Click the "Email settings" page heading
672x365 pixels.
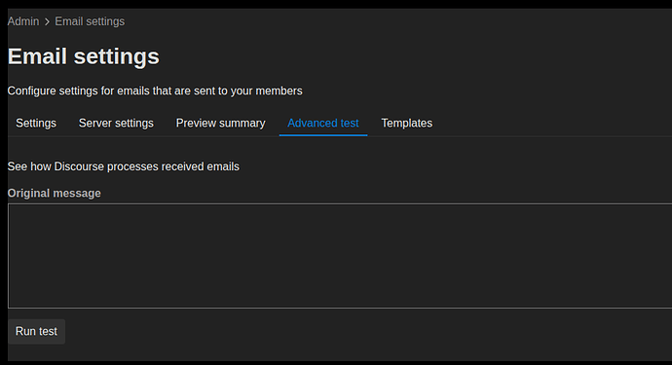[x=84, y=56]
